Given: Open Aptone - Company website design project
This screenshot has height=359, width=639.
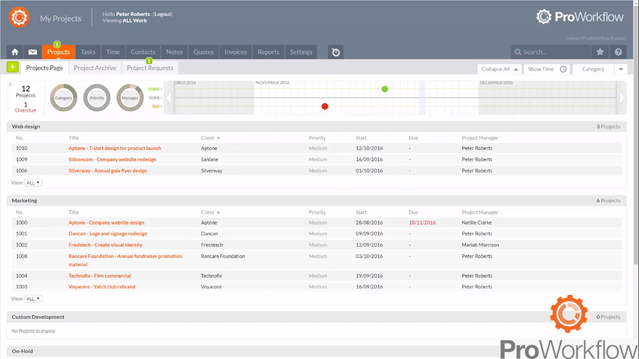Looking at the screenshot, I should [106, 223].
